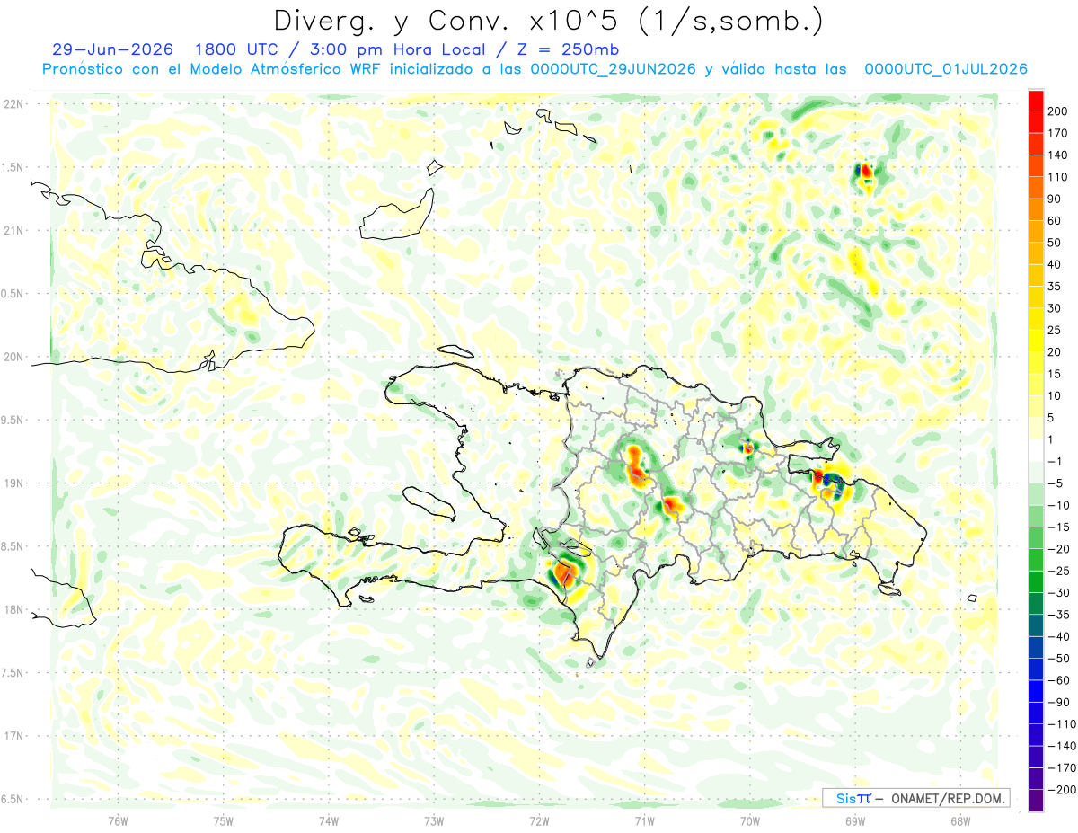Select the '0000UTC_01JUL2026' valid-until time text
1078x833 pixels.
pyautogui.click(x=945, y=69)
